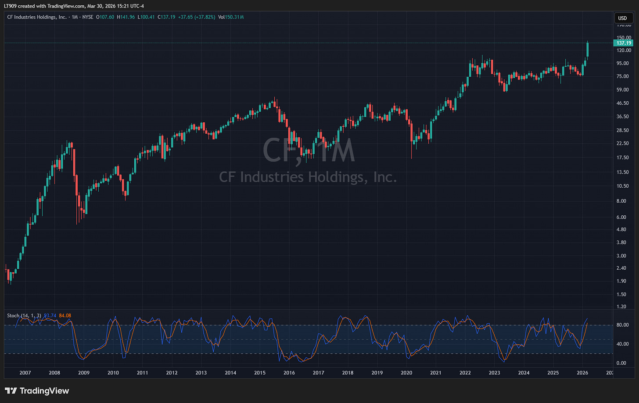Click the Vol 150.31M volume value
Viewport: 639px width, 403px height.
coord(231,17)
